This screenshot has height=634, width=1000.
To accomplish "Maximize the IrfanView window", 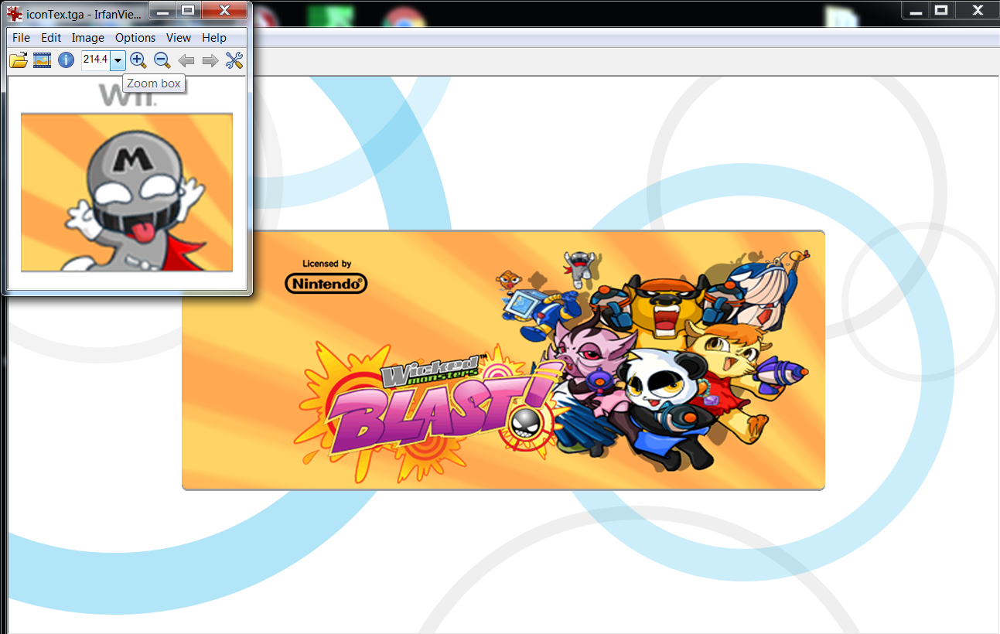I will tap(186, 11).
